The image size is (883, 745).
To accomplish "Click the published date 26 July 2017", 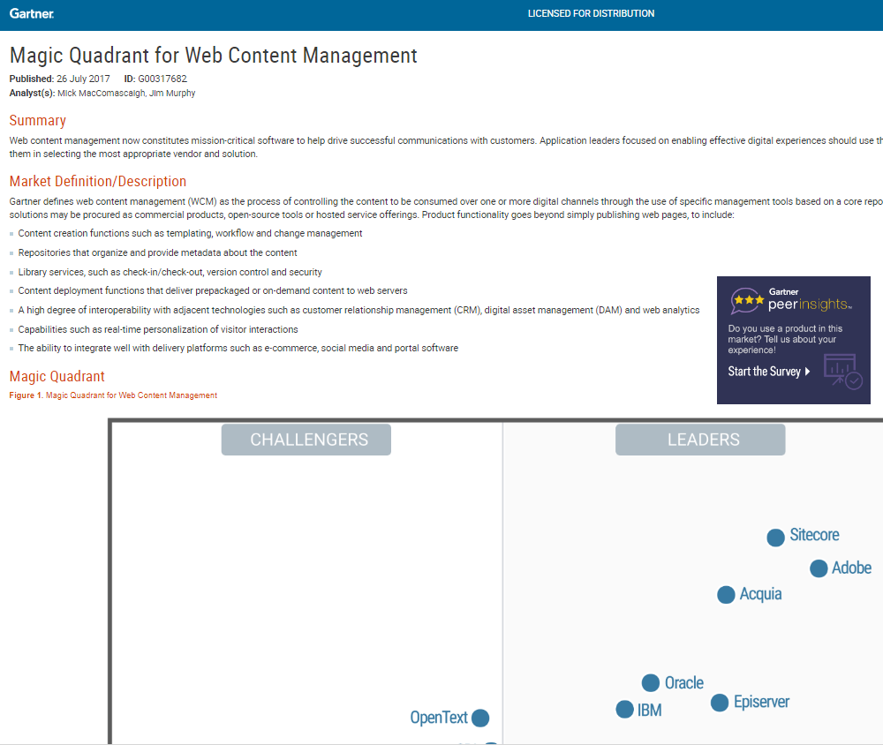I will pyautogui.click(x=83, y=79).
